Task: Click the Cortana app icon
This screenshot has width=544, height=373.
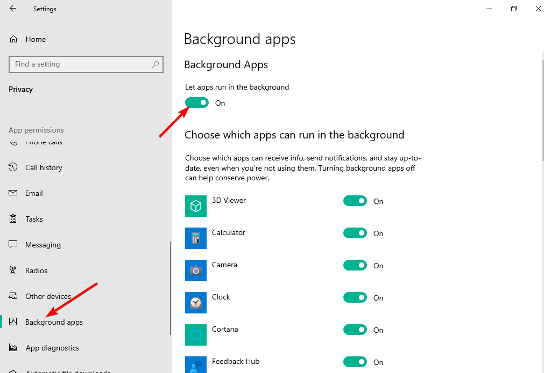Action: pyautogui.click(x=195, y=335)
